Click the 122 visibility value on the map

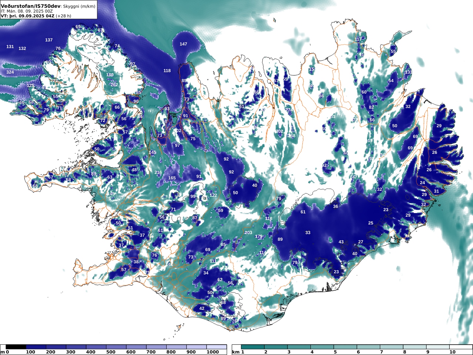(213, 195)
